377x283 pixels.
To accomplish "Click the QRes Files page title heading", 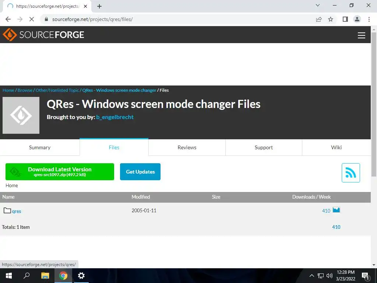I will [154, 104].
